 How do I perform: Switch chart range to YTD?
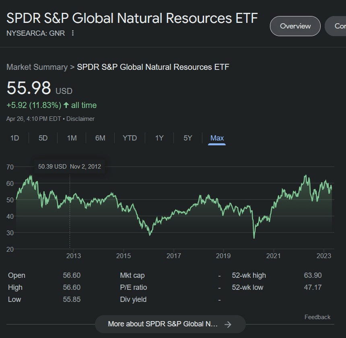130,138
